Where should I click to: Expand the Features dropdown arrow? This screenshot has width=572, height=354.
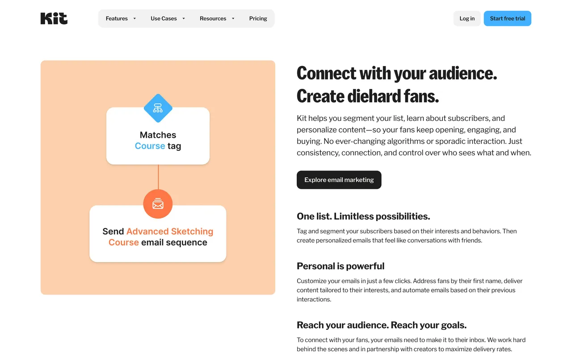coord(135,19)
